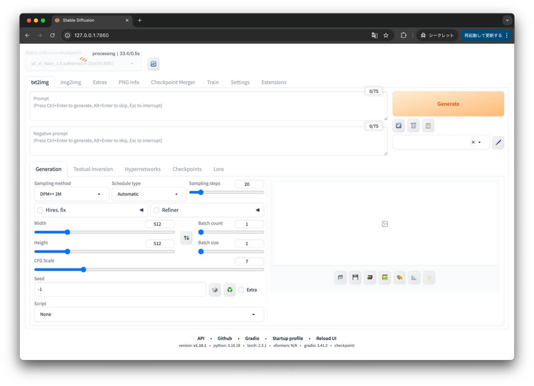Save image with the floppy disk icon

[355, 277]
